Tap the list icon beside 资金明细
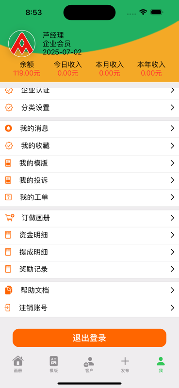The width and height of the screenshot is (179, 388). [x=8, y=235]
